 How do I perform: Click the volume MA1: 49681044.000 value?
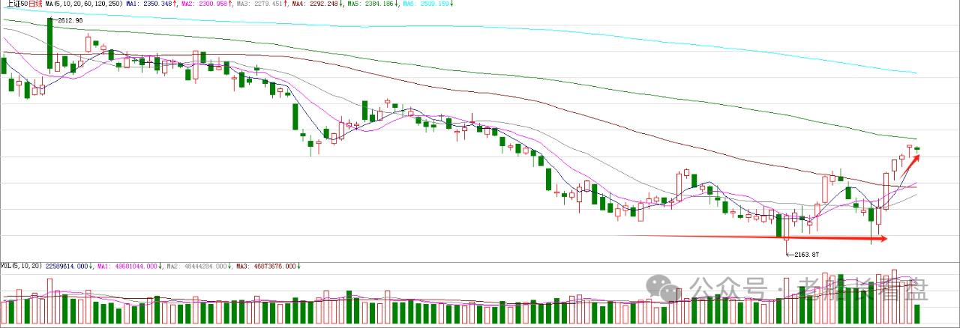(x=127, y=266)
